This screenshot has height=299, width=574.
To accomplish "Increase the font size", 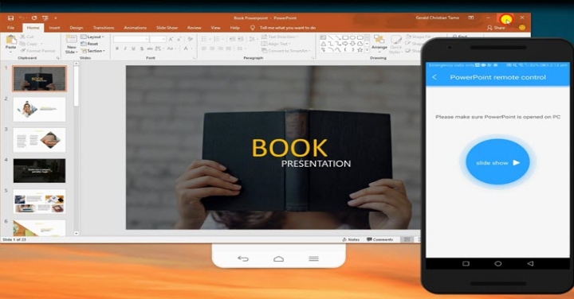I will (x=171, y=39).
